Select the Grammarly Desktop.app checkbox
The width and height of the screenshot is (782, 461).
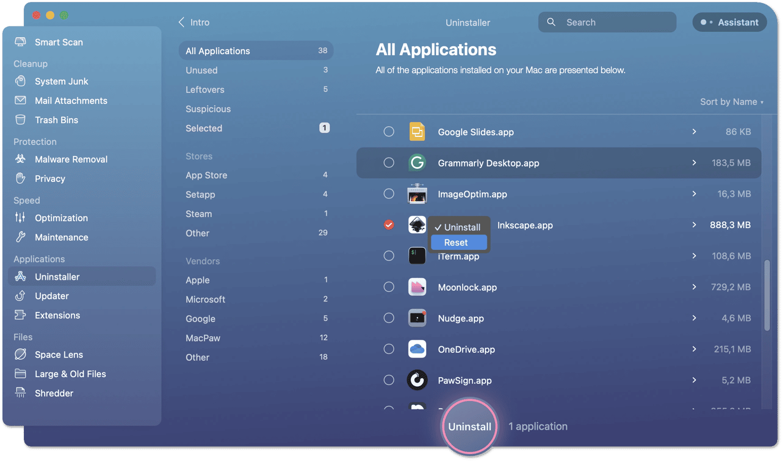pos(389,163)
